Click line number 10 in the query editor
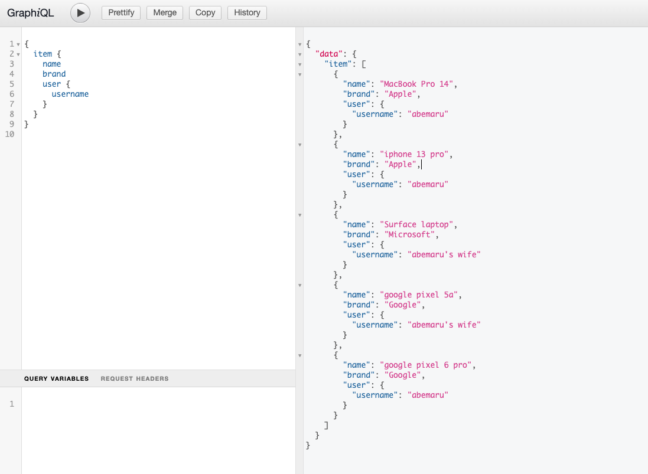Viewport: 648px width, 474px height. (9, 134)
